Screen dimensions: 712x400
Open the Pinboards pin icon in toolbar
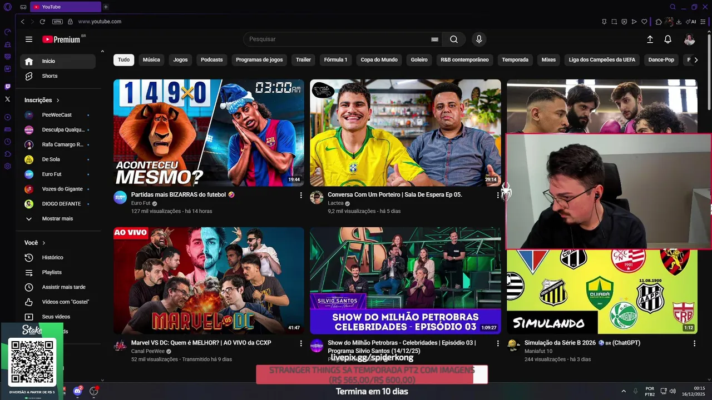pyautogui.click(x=604, y=22)
